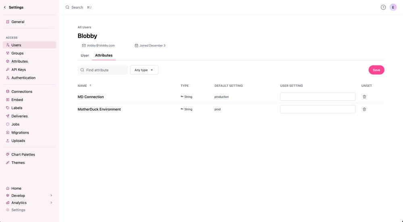Click the Jobs circle icon
Screen dimensions: 403x222
tap(8, 124)
